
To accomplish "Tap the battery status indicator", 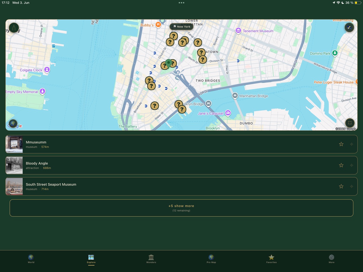I will coord(358,3).
